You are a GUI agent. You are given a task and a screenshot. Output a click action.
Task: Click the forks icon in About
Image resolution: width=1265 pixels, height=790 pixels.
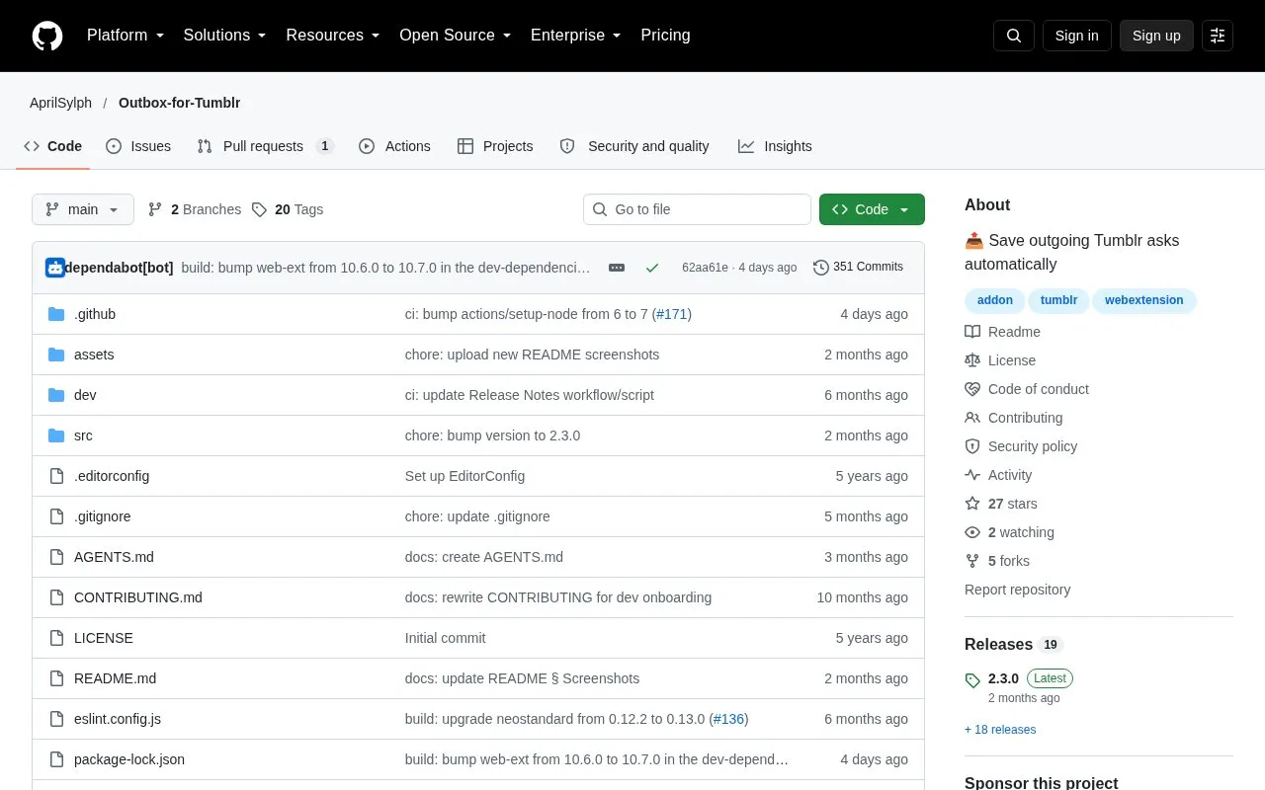[x=972, y=561]
